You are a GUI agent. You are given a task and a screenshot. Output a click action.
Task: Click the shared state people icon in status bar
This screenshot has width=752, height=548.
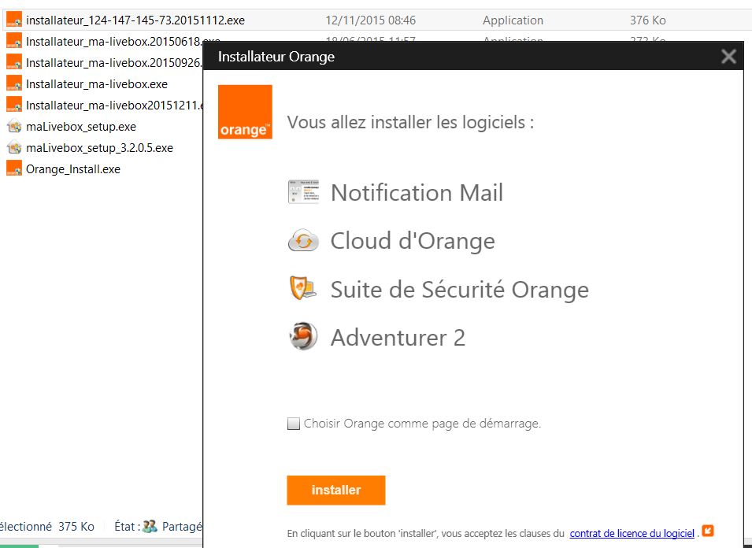coord(150,527)
